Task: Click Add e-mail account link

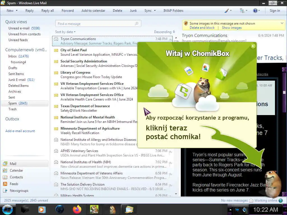Action: (20, 131)
